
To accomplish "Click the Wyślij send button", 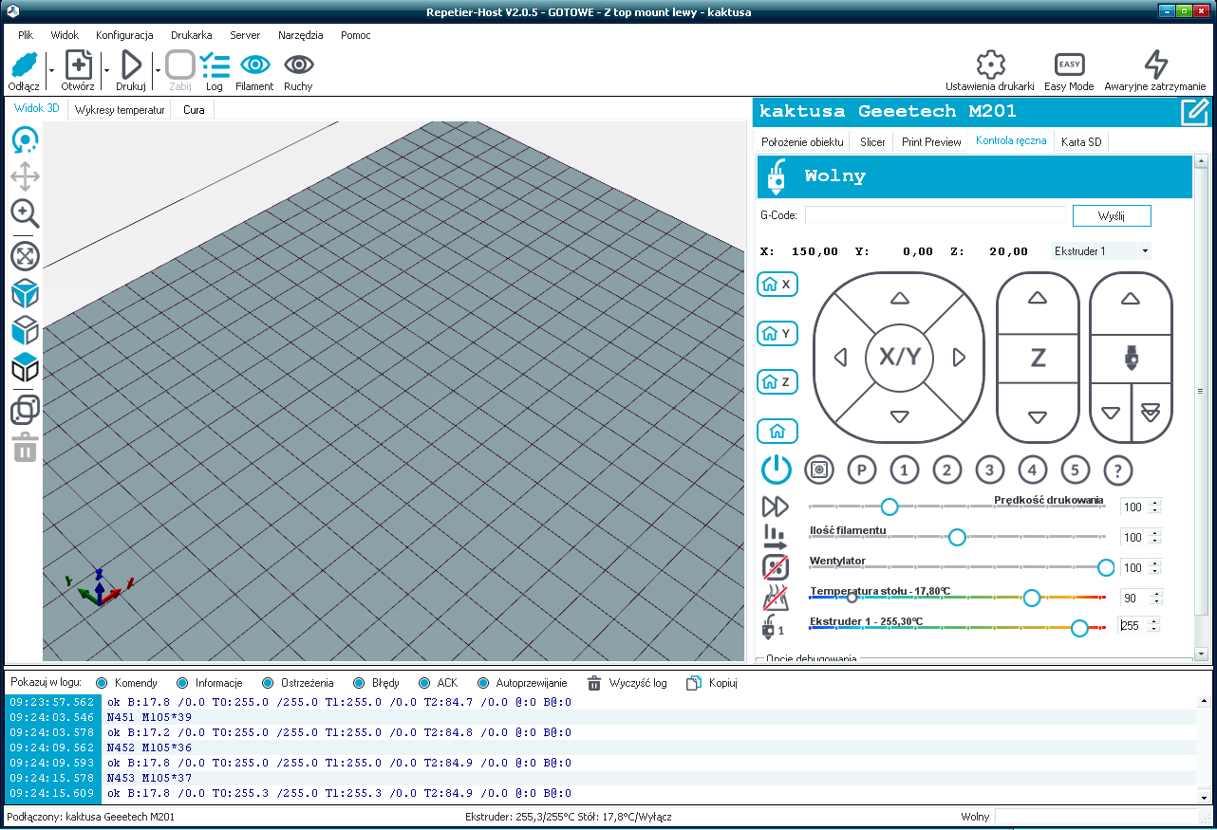I will pyautogui.click(x=1111, y=215).
